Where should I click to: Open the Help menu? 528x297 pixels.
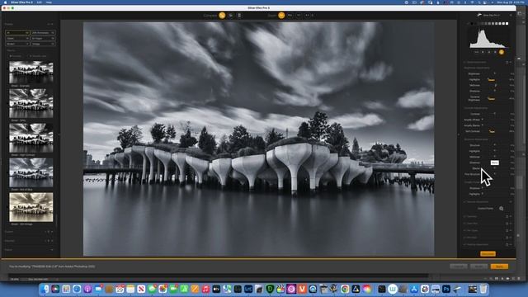[49, 2]
